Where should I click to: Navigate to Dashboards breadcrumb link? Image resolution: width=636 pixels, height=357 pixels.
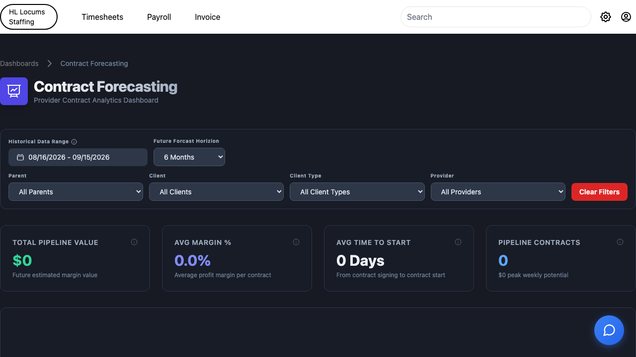[19, 63]
